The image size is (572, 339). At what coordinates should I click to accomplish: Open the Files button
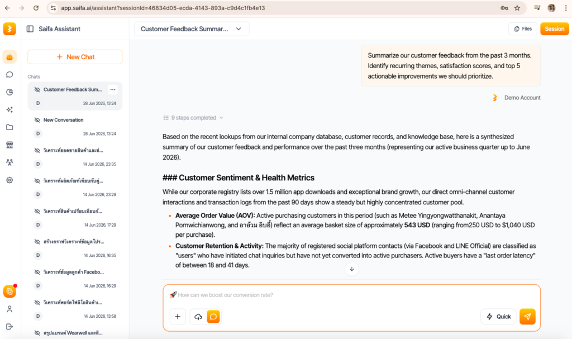coord(523,29)
